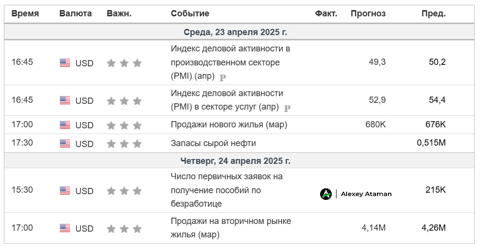Screen dimensions: 480x247
Task: Open event "Продажи нового жилья (мар)"
Action: (229, 124)
